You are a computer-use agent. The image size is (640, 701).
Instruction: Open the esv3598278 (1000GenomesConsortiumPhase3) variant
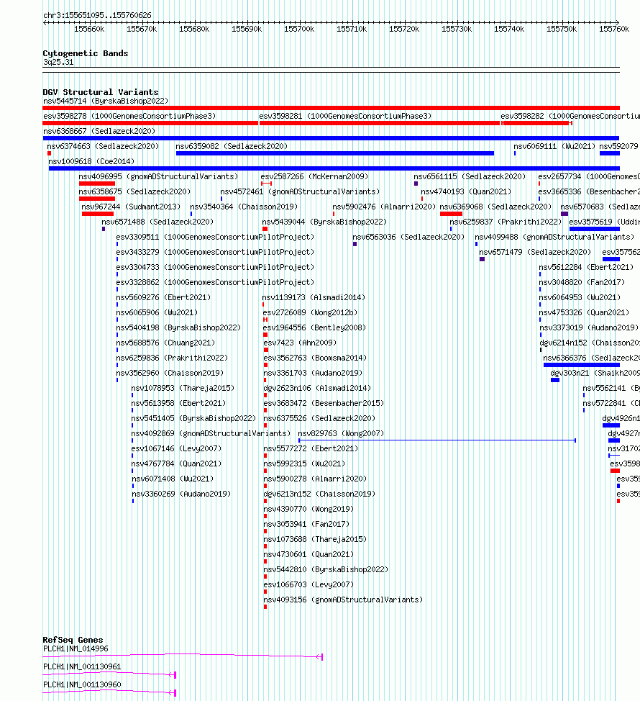click(x=129, y=117)
